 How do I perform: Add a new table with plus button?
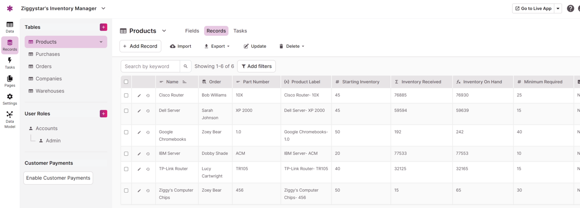point(103,27)
